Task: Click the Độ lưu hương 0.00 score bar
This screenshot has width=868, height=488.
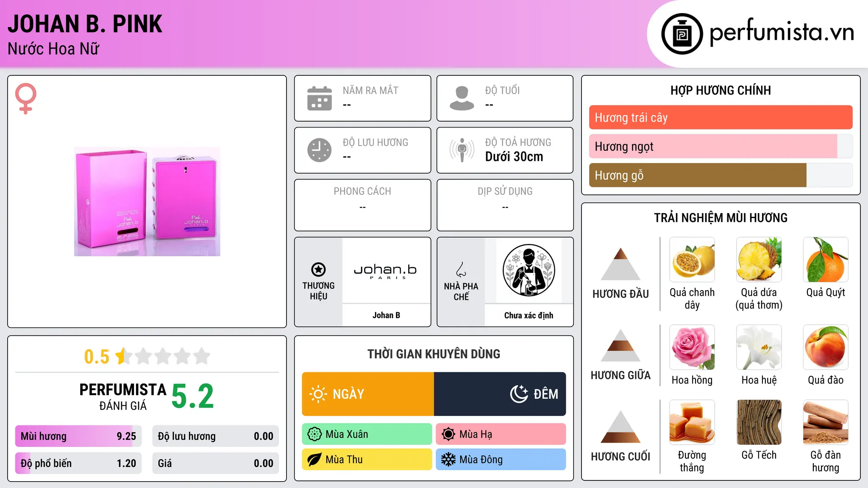Action: click(x=215, y=436)
